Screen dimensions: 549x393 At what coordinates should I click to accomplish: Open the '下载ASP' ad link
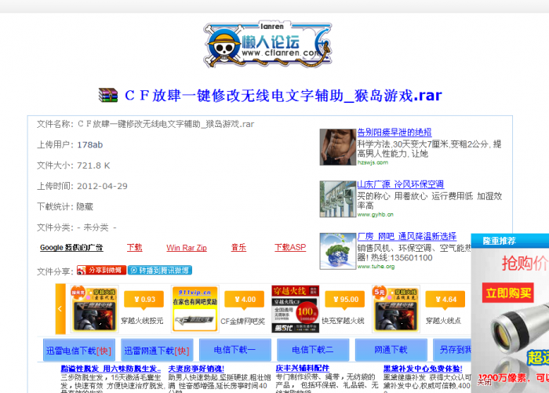(x=290, y=248)
